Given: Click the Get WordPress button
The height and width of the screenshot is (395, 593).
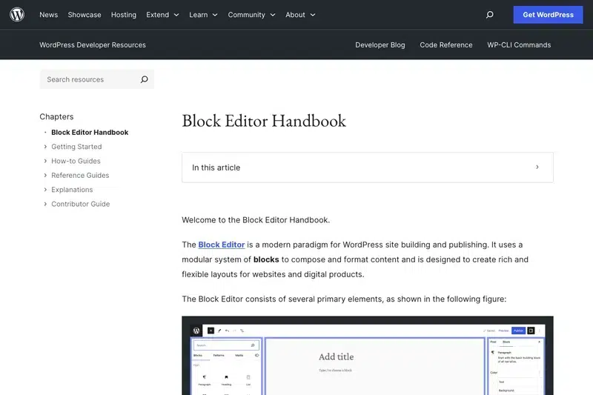Looking at the screenshot, I should (548, 15).
